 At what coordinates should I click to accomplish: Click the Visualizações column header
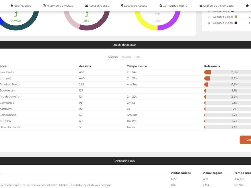(213, 173)
